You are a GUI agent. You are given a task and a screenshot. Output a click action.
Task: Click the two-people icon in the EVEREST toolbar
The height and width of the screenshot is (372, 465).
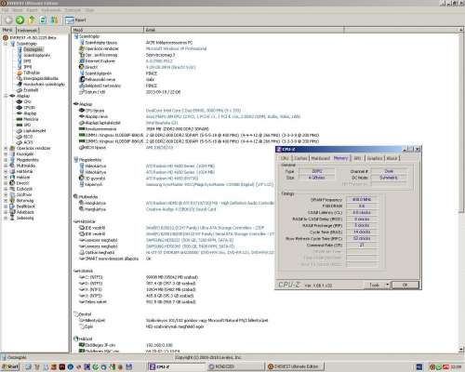(x=54, y=20)
